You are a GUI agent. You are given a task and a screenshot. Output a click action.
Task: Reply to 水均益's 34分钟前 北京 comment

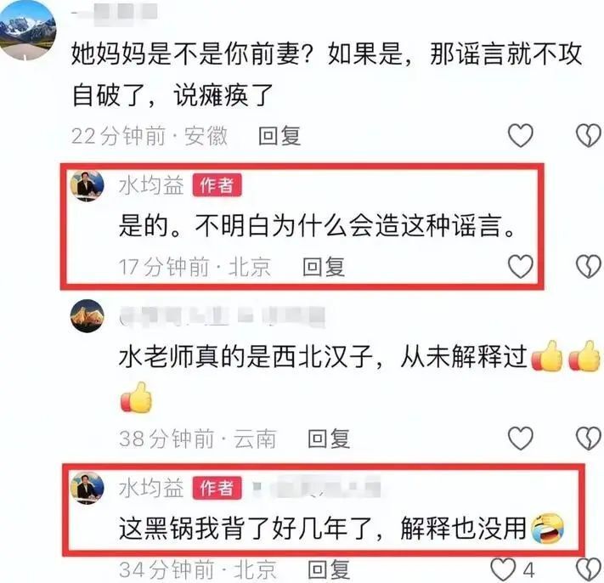point(329,569)
